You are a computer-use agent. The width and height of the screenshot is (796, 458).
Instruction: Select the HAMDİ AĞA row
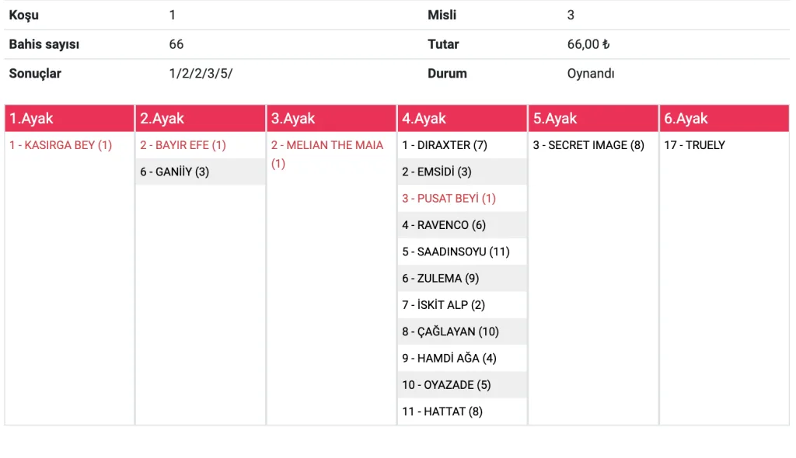(449, 358)
